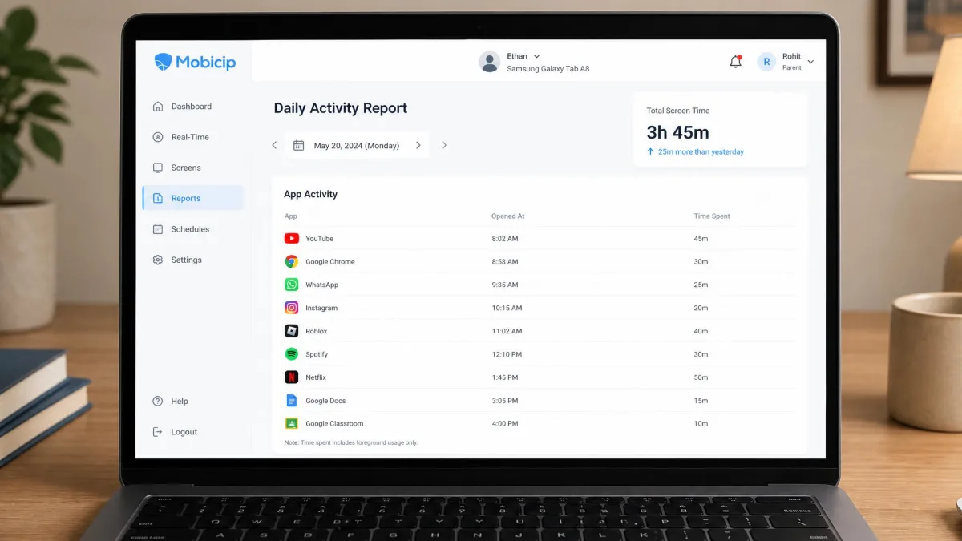The image size is (962, 541).
Task: Select the Roblox row label
Action: (317, 332)
